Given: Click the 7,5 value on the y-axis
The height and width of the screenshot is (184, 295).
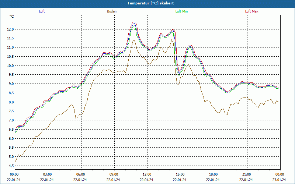Looking at the screenshot, I should pos(11,111).
